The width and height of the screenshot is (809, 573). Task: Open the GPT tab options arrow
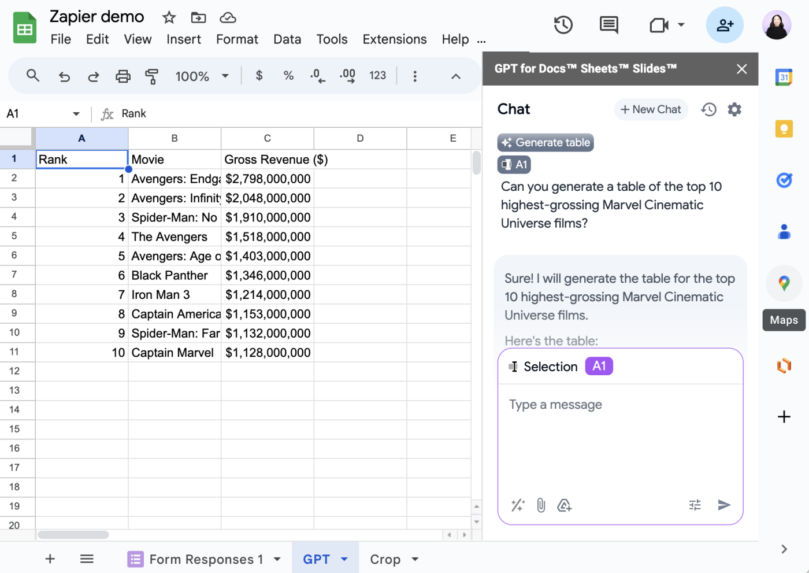tap(344, 559)
